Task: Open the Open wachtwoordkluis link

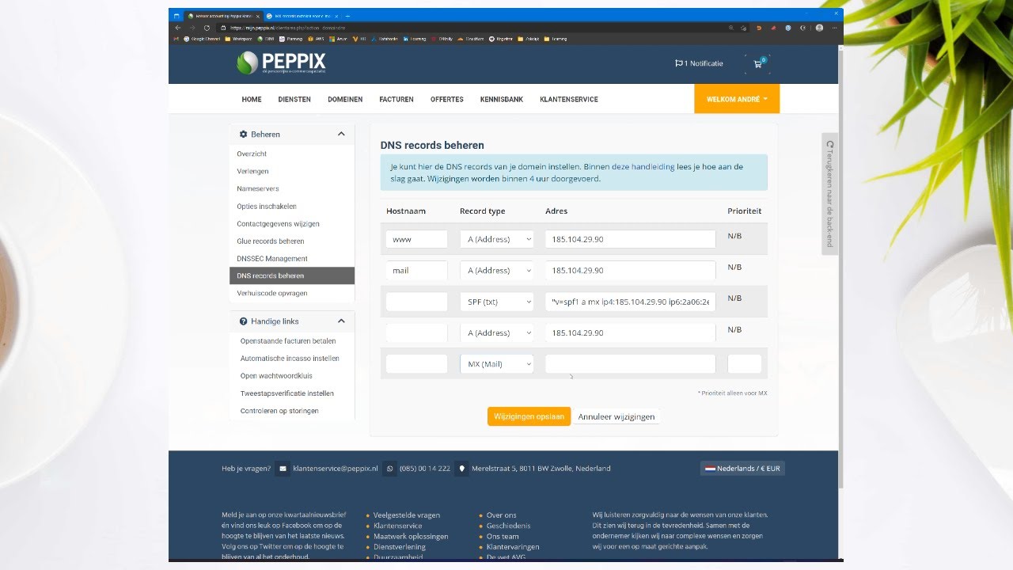Action: (276, 376)
